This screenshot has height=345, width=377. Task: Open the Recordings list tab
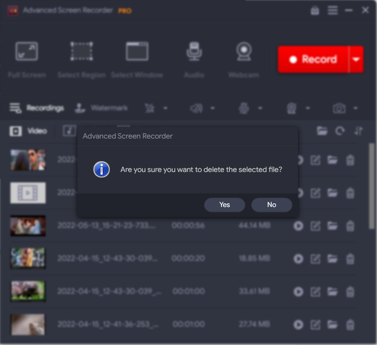[37, 108]
